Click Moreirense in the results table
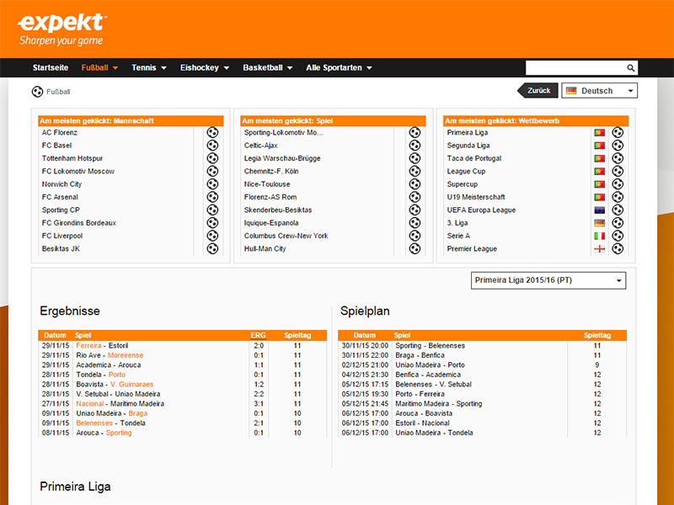 point(126,355)
